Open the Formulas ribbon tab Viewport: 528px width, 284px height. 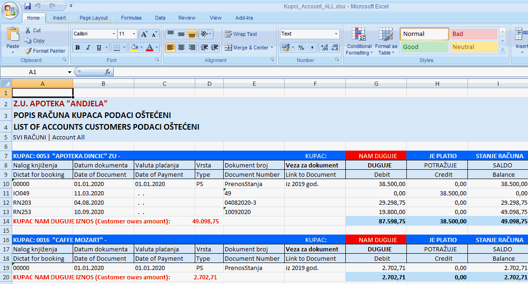(x=131, y=18)
